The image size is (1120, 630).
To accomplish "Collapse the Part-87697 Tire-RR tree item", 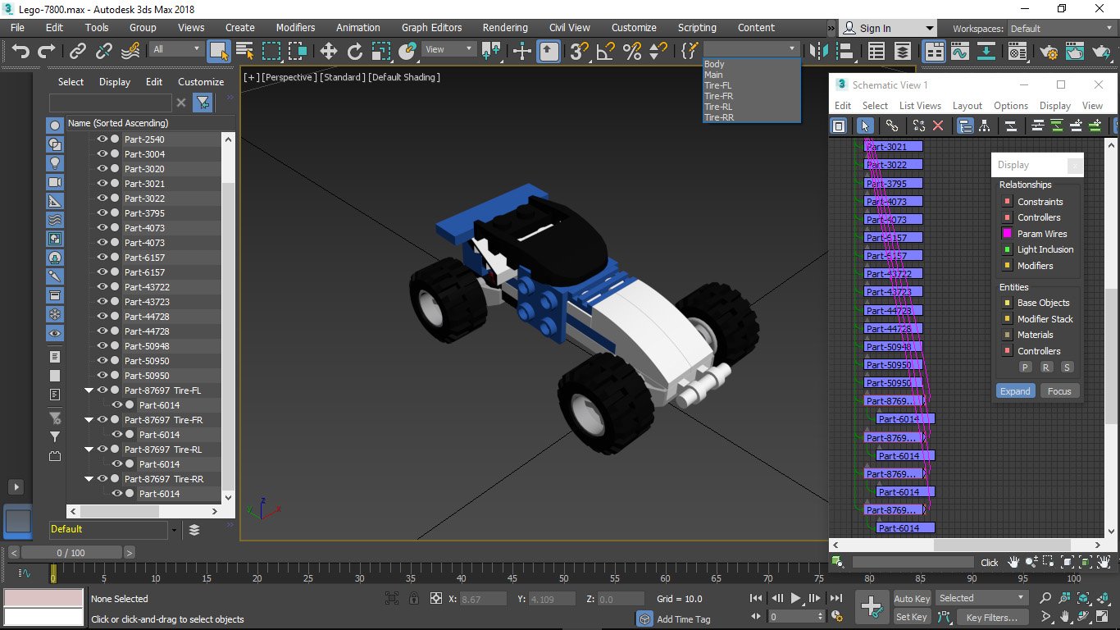I will pos(89,478).
